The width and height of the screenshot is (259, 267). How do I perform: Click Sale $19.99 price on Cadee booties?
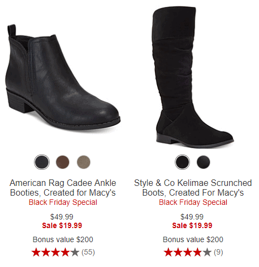click(x=62, y=225)
